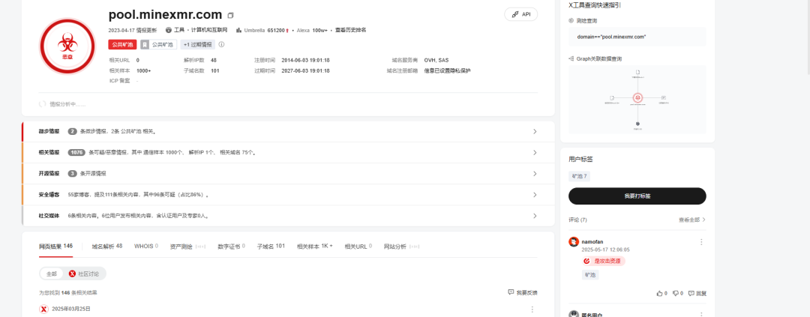The width and height of the screenshot is (810, 317).
Task: Reply to namofan's comment
Action: [697, 293]
